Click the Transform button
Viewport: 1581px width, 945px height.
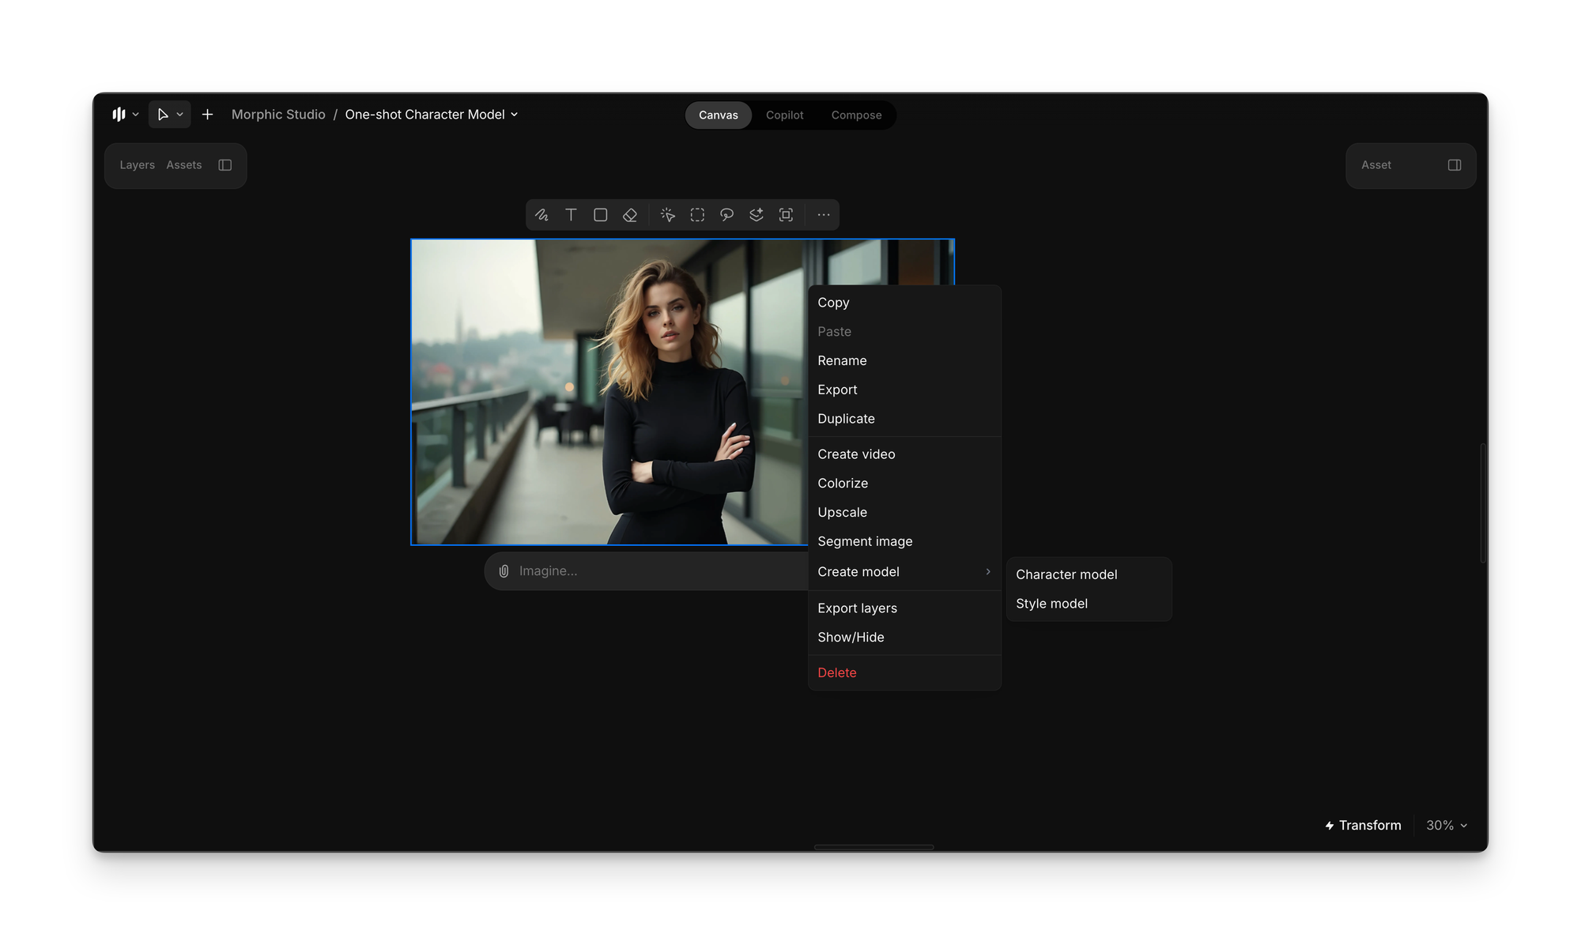tap(1363, 825)
